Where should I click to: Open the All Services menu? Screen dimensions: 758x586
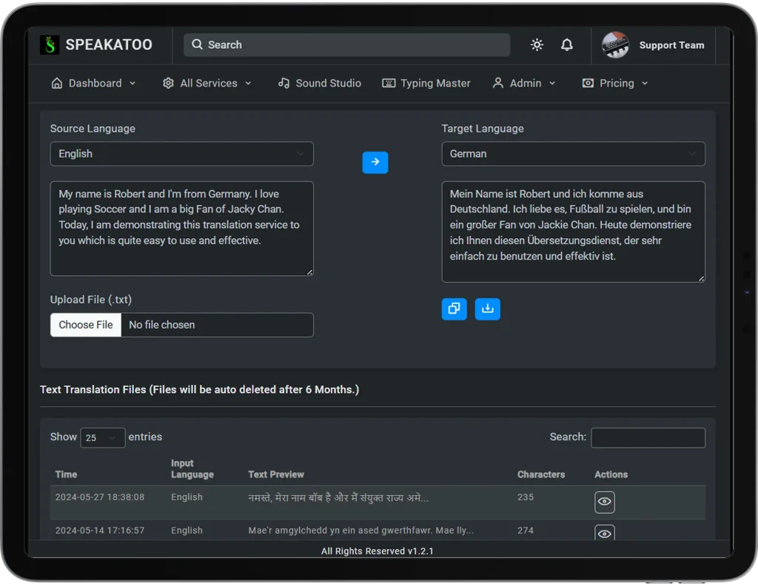point(207,84)
